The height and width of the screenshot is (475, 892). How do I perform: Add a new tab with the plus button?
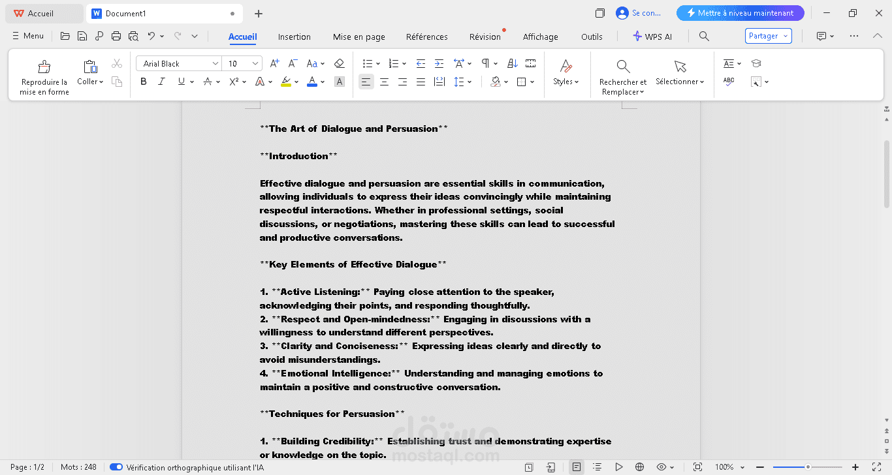pyautogui.click(x=259, y=13)
